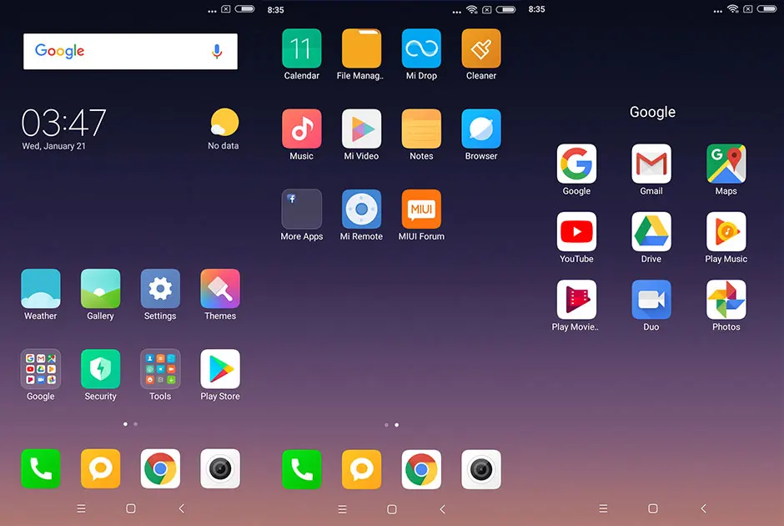
Task: Open recent apps with the menu button
Action: point(81,508)
